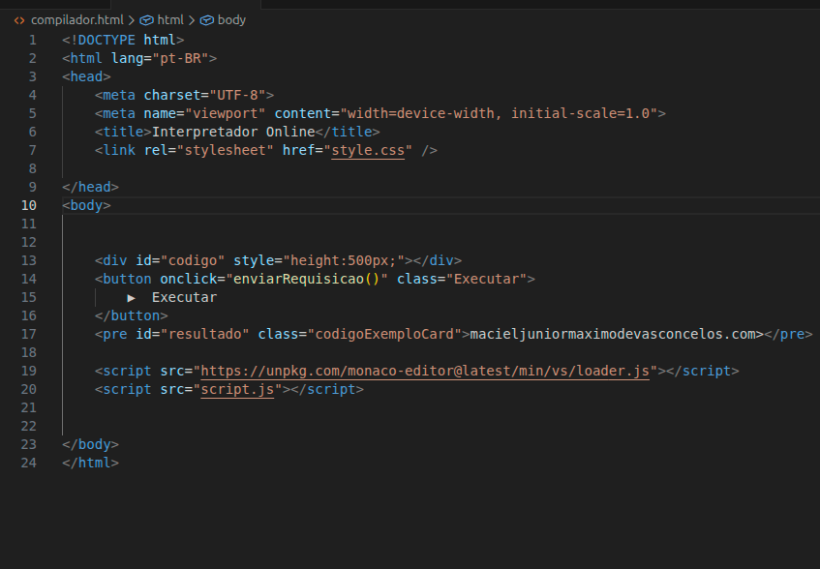Open the unpkg monaco loader.js URL
Screen dimensions: 820x569
point(425,371)
